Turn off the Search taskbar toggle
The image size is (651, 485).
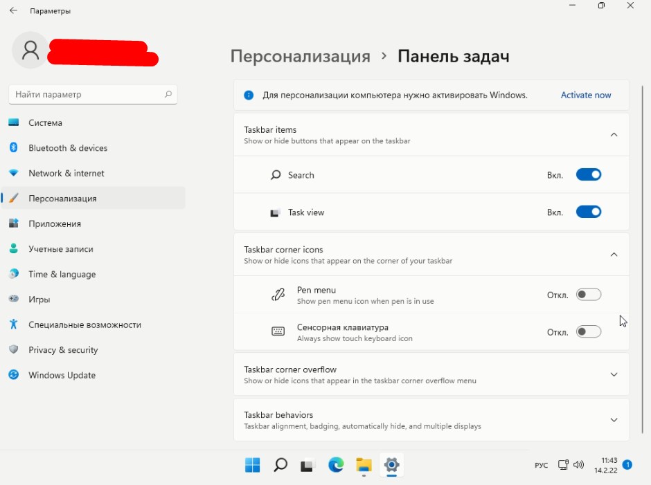click(x=588, y=174)
